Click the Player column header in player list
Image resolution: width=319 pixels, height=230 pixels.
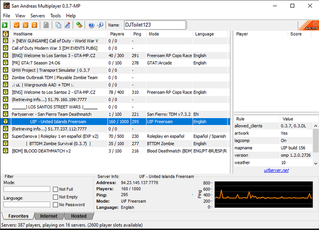click(261, 34)
